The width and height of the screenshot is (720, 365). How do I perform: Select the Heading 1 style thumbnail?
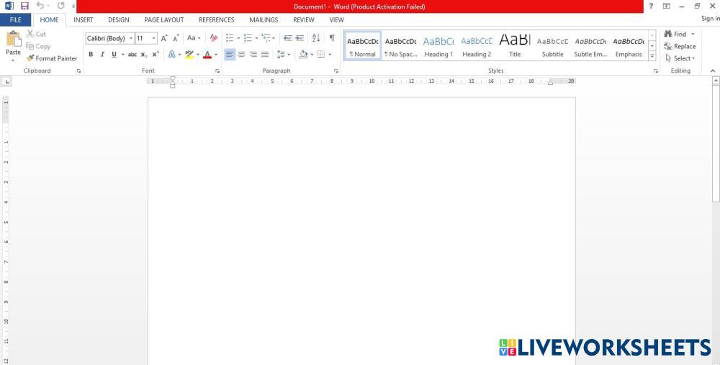(438, 47)
